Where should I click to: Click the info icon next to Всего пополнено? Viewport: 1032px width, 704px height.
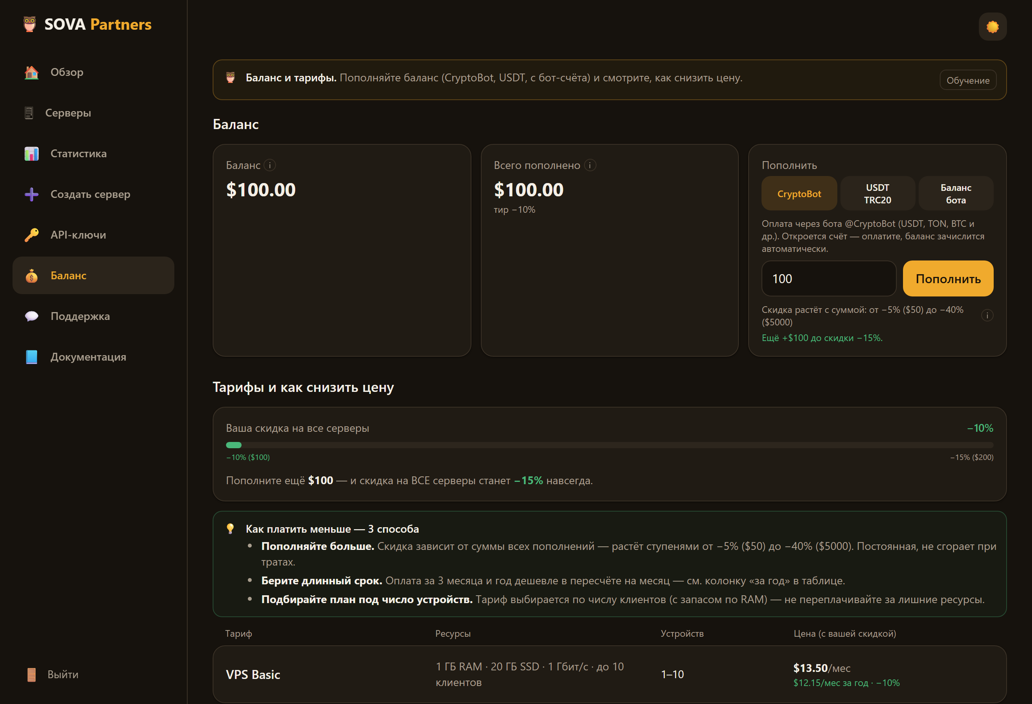click(x=590, y=165)
